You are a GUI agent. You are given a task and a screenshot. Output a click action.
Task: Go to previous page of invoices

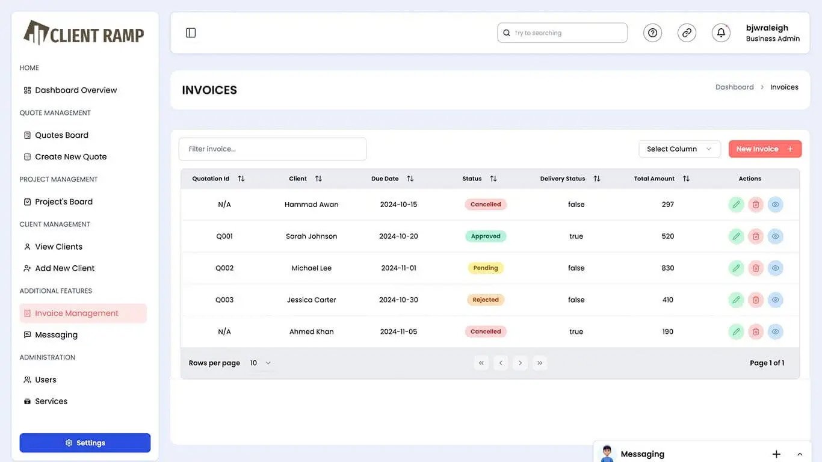pos(501,363)
